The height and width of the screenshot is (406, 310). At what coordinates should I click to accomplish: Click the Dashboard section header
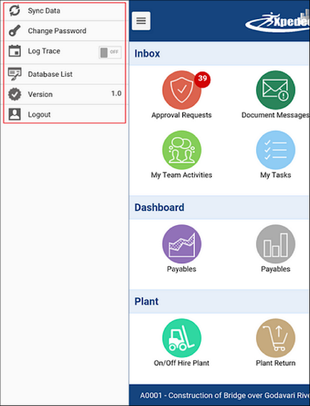point(220,208)
